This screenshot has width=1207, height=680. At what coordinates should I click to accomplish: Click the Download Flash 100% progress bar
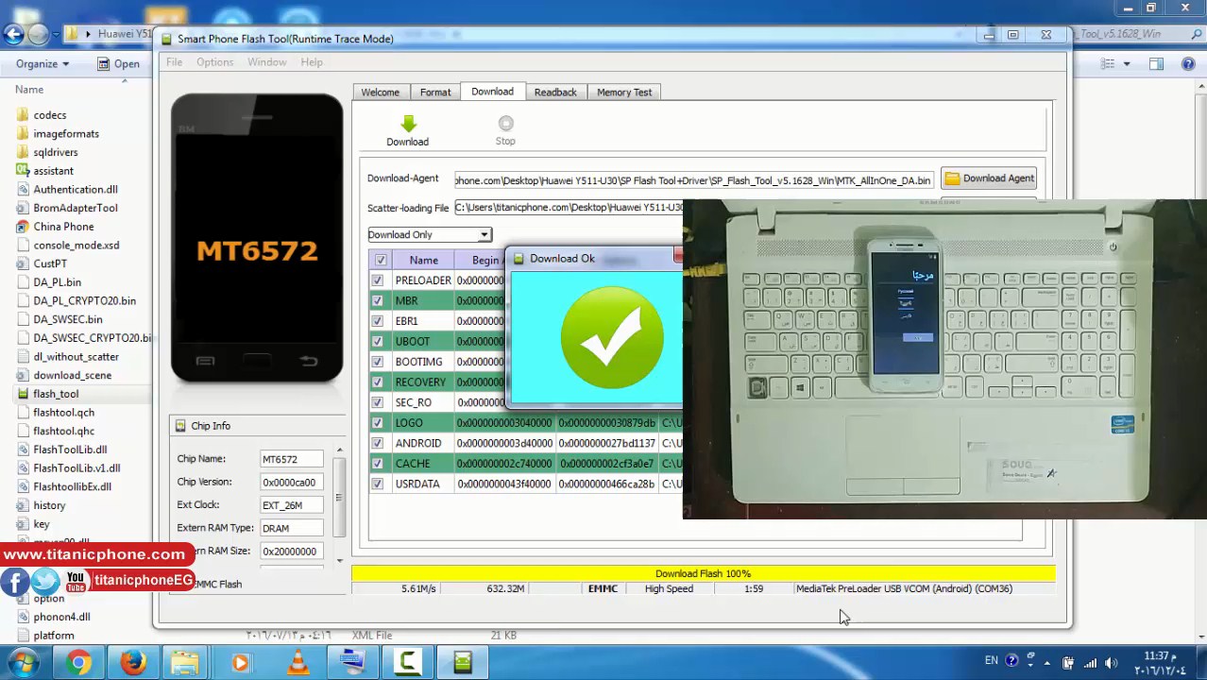click(703, 573)
